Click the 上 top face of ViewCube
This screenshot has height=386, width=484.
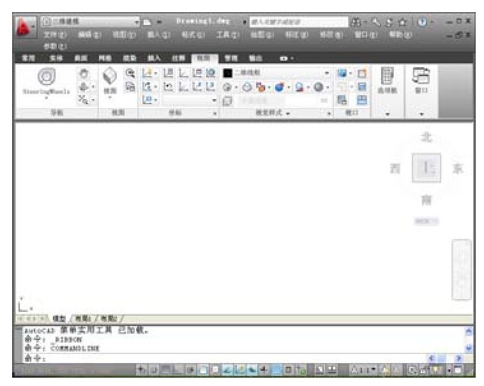pos(427,168)
